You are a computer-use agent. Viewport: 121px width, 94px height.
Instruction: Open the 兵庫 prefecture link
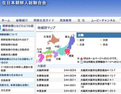(x=82, y=45)
